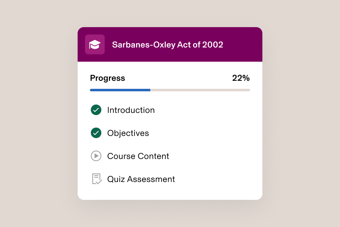
Task: Click the 22% progress value
Action: 241,78
